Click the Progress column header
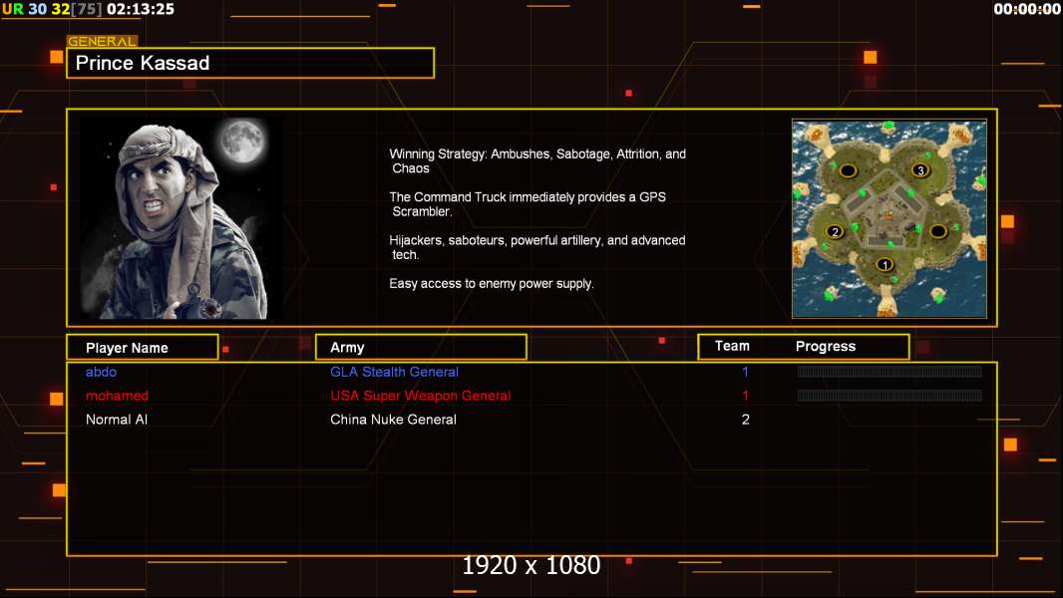The image size is (1063, 598). click(x=825, y=346)
